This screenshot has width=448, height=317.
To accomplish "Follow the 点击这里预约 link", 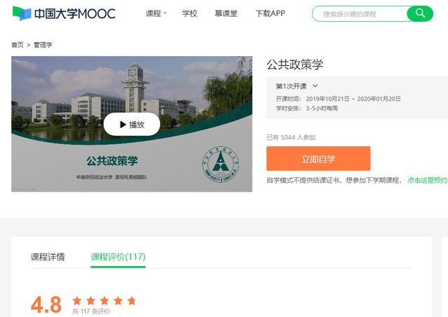I will click(427, 181).
